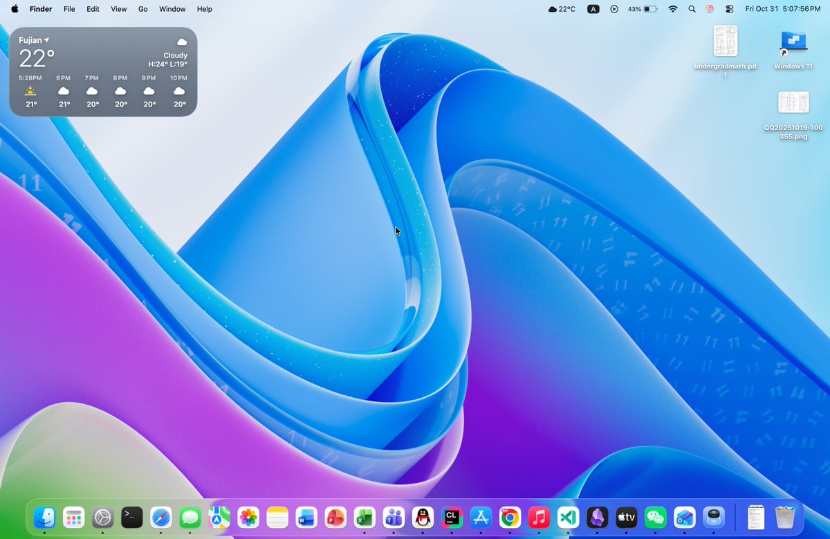Open the Help menu
This screenshot has width=830, height=539.
tap(205, 9)
